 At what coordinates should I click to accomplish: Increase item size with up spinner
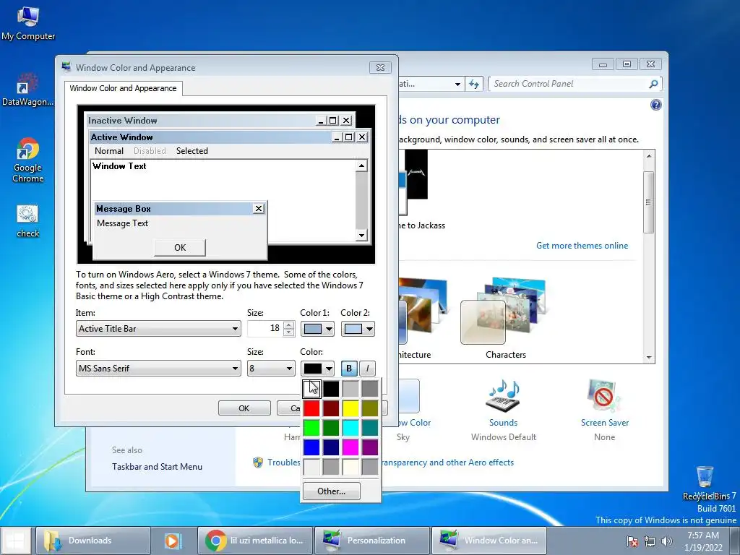[289, 324]
